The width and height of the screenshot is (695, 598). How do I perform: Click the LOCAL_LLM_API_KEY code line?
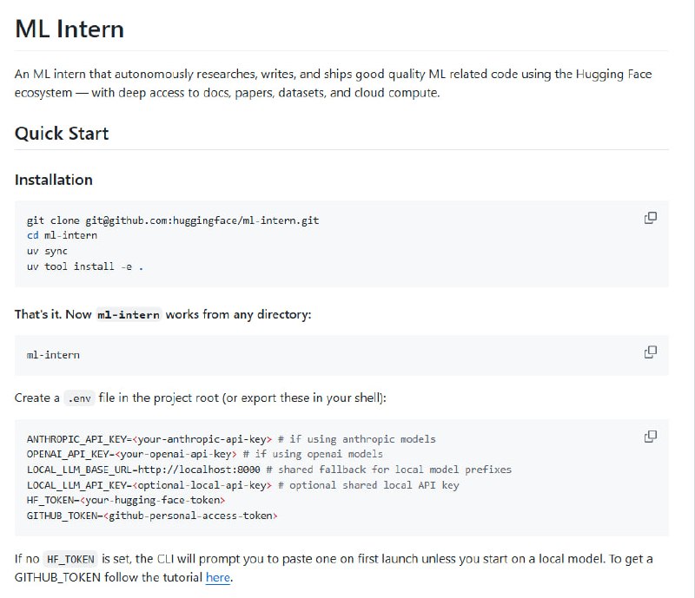tap(243, 485)
